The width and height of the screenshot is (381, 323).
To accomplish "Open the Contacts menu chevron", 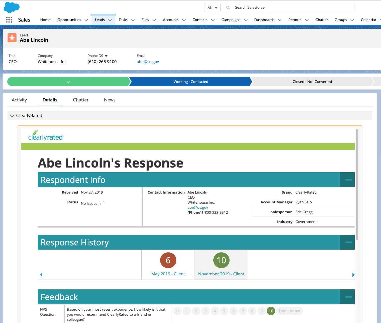I will [213, 20].
